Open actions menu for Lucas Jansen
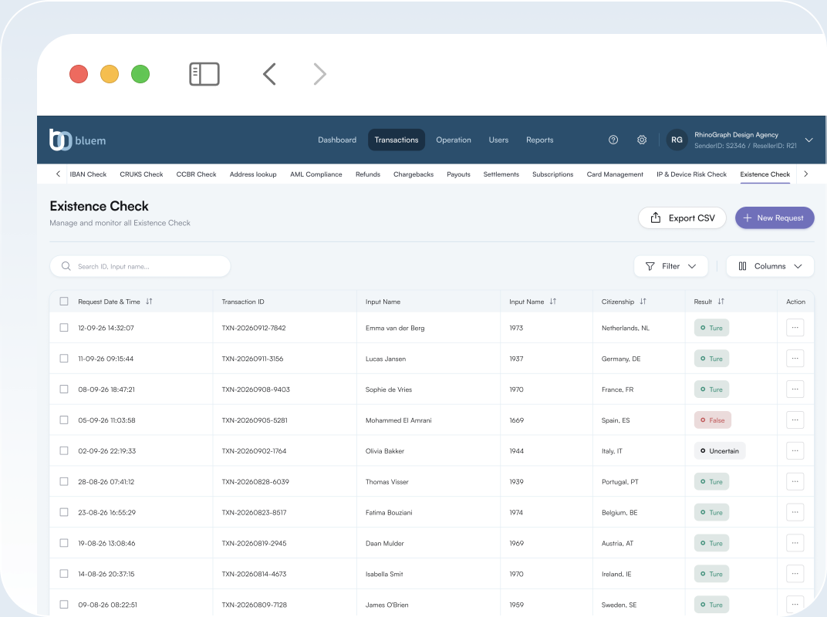Viewport: 827px width, 617px height. coord(795,359)
